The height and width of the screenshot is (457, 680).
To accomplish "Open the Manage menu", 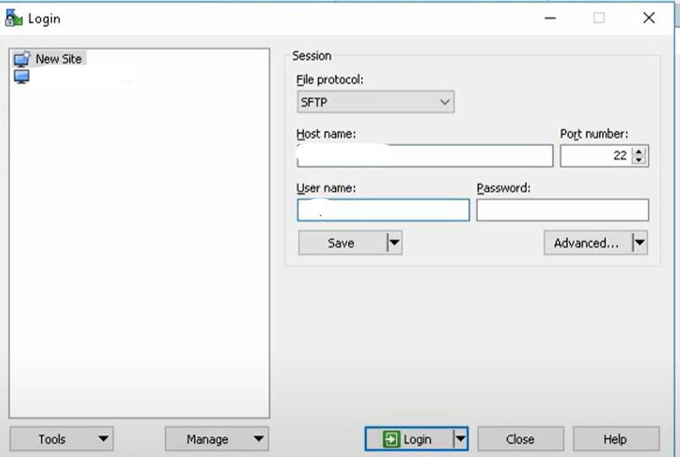I will [216, 438].
